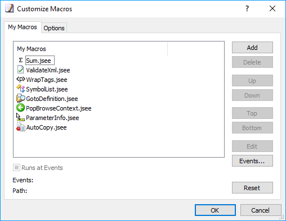
Task: Click the red dot document icon for AutoCopy.jsee
Action: 21,127
